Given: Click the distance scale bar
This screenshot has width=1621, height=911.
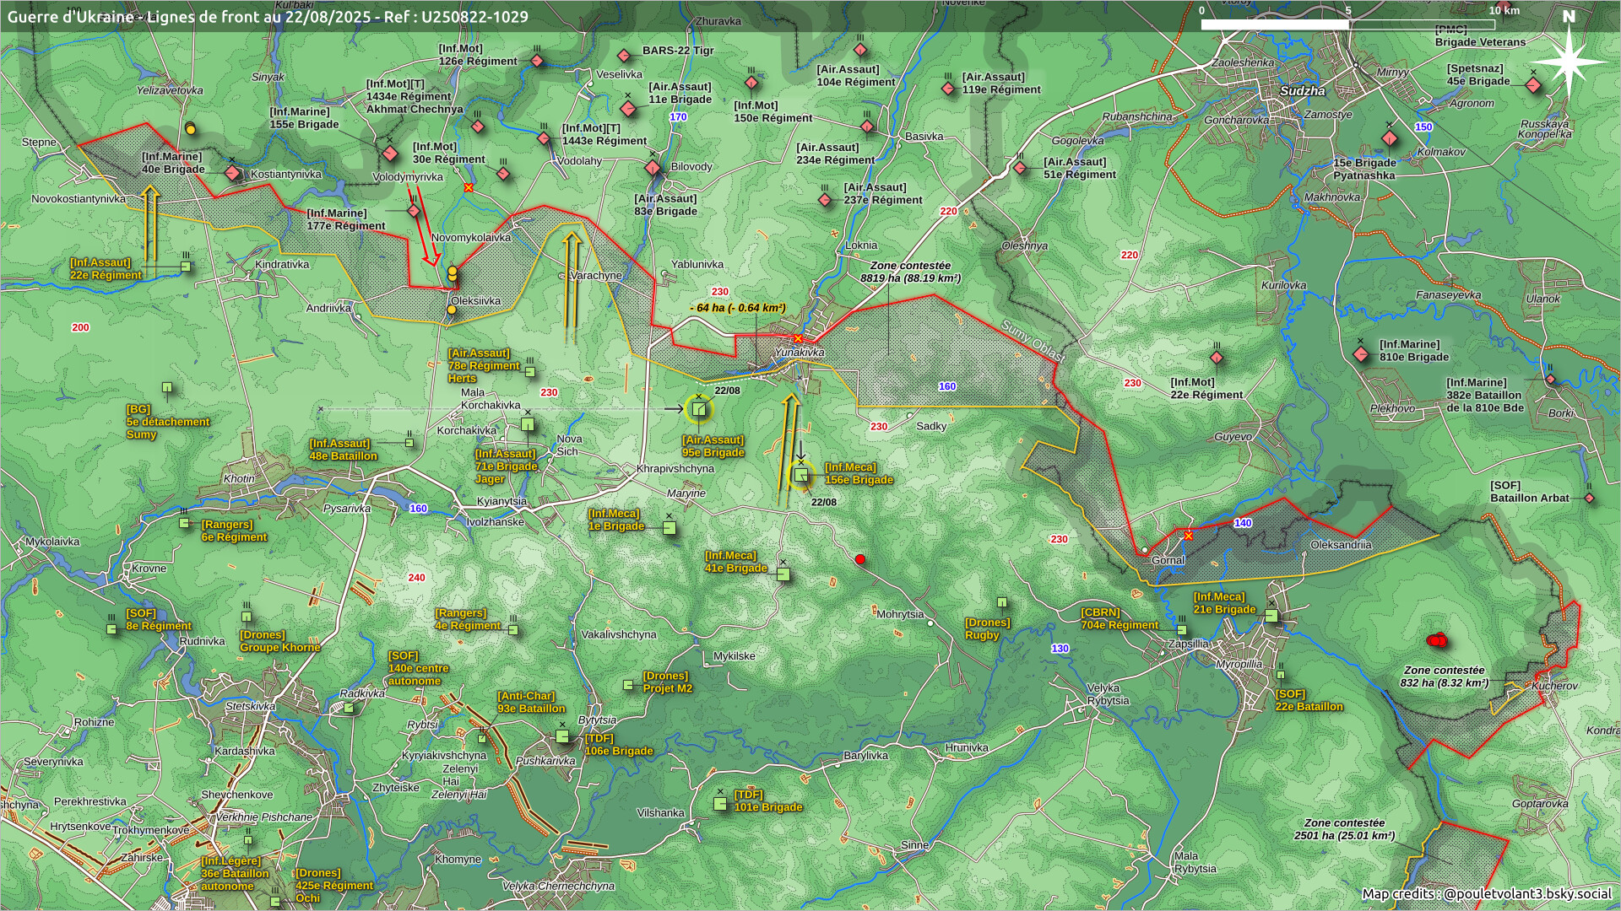Looking at the screenshot, I should pyautogui.click(x=1348, y=24).
